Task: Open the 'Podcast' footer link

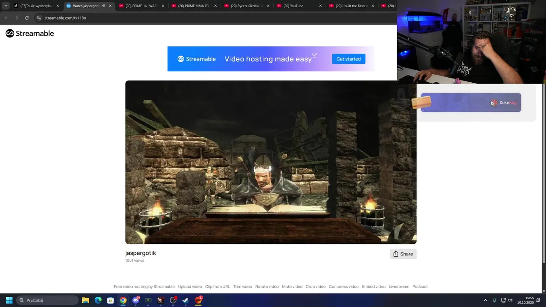Action: tap(420, 287)
